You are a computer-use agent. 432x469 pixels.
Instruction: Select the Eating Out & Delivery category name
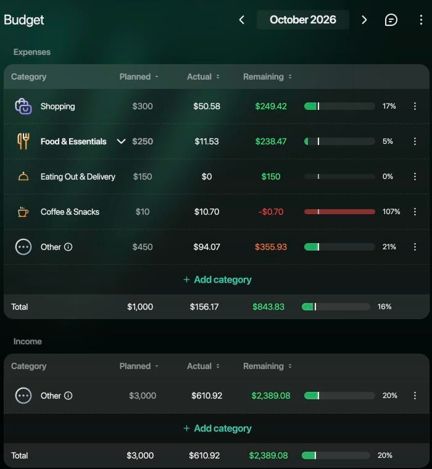point(78,176)
